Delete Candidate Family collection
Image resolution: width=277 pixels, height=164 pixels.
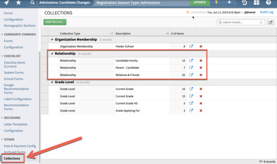[x=201, y=60]
